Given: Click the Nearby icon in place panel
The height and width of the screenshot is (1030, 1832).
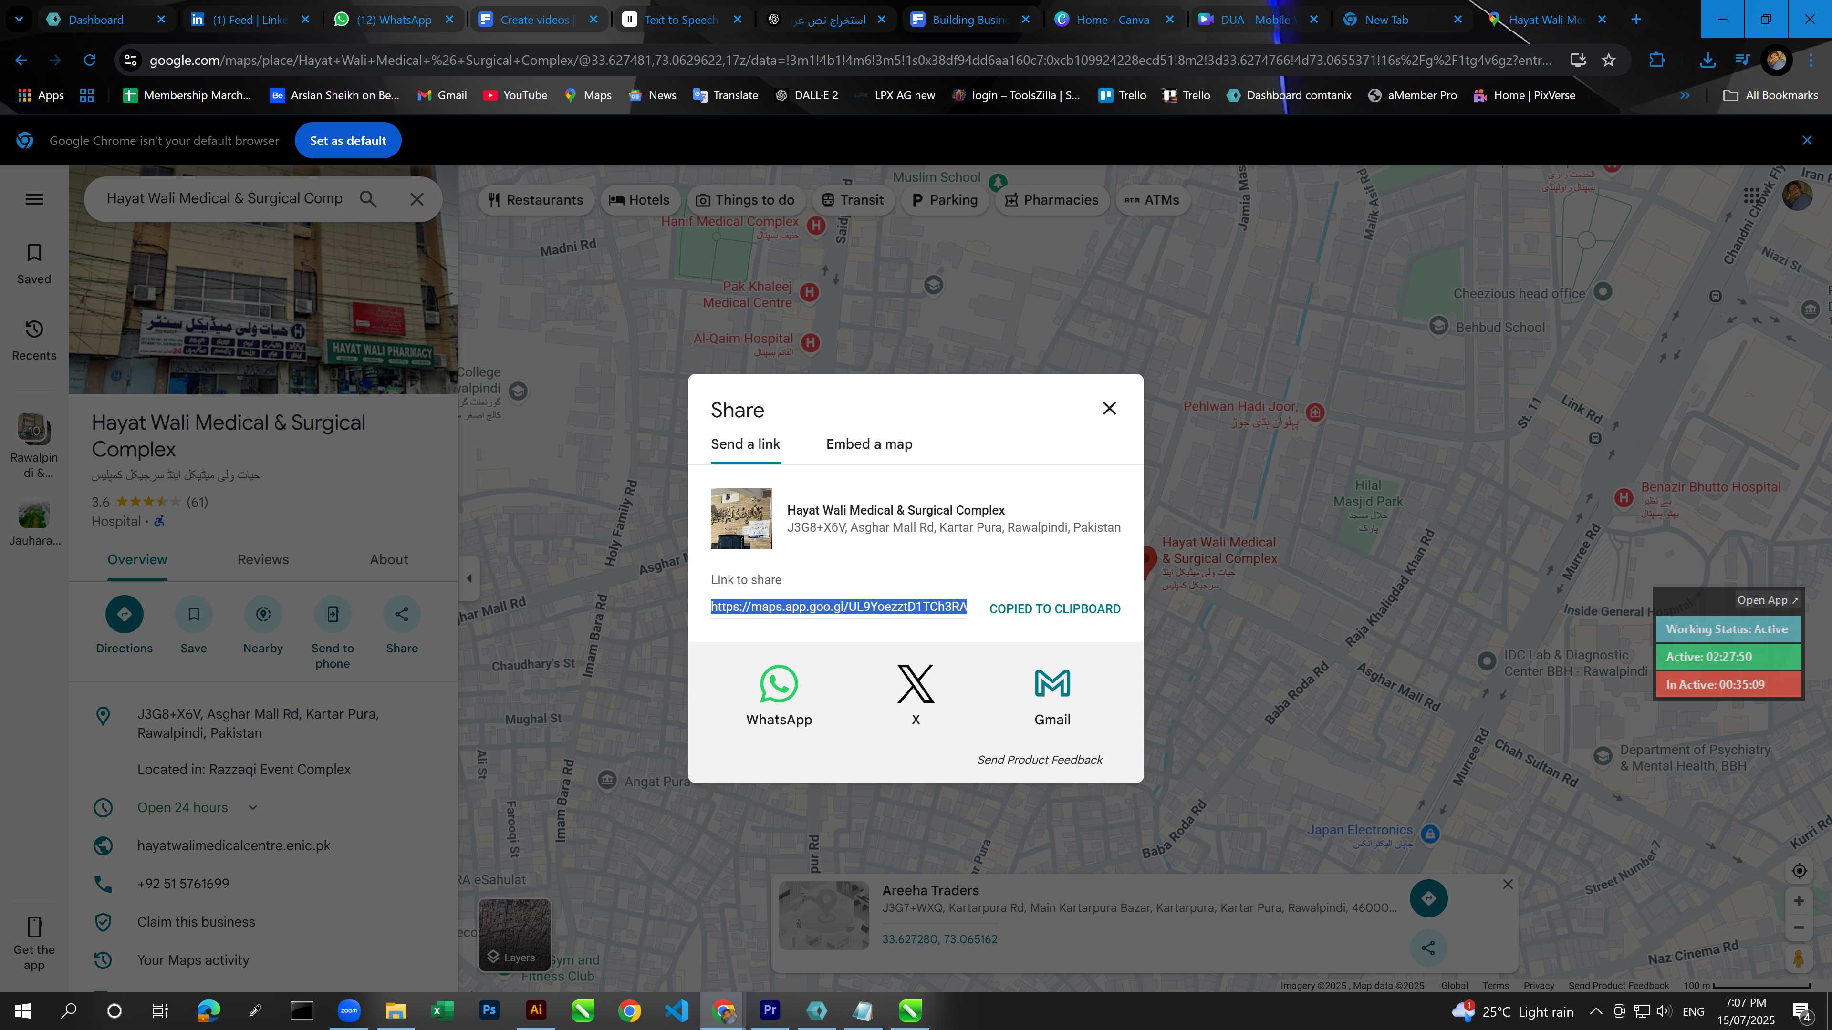Looking at the screenshot, I should [263, 626].
